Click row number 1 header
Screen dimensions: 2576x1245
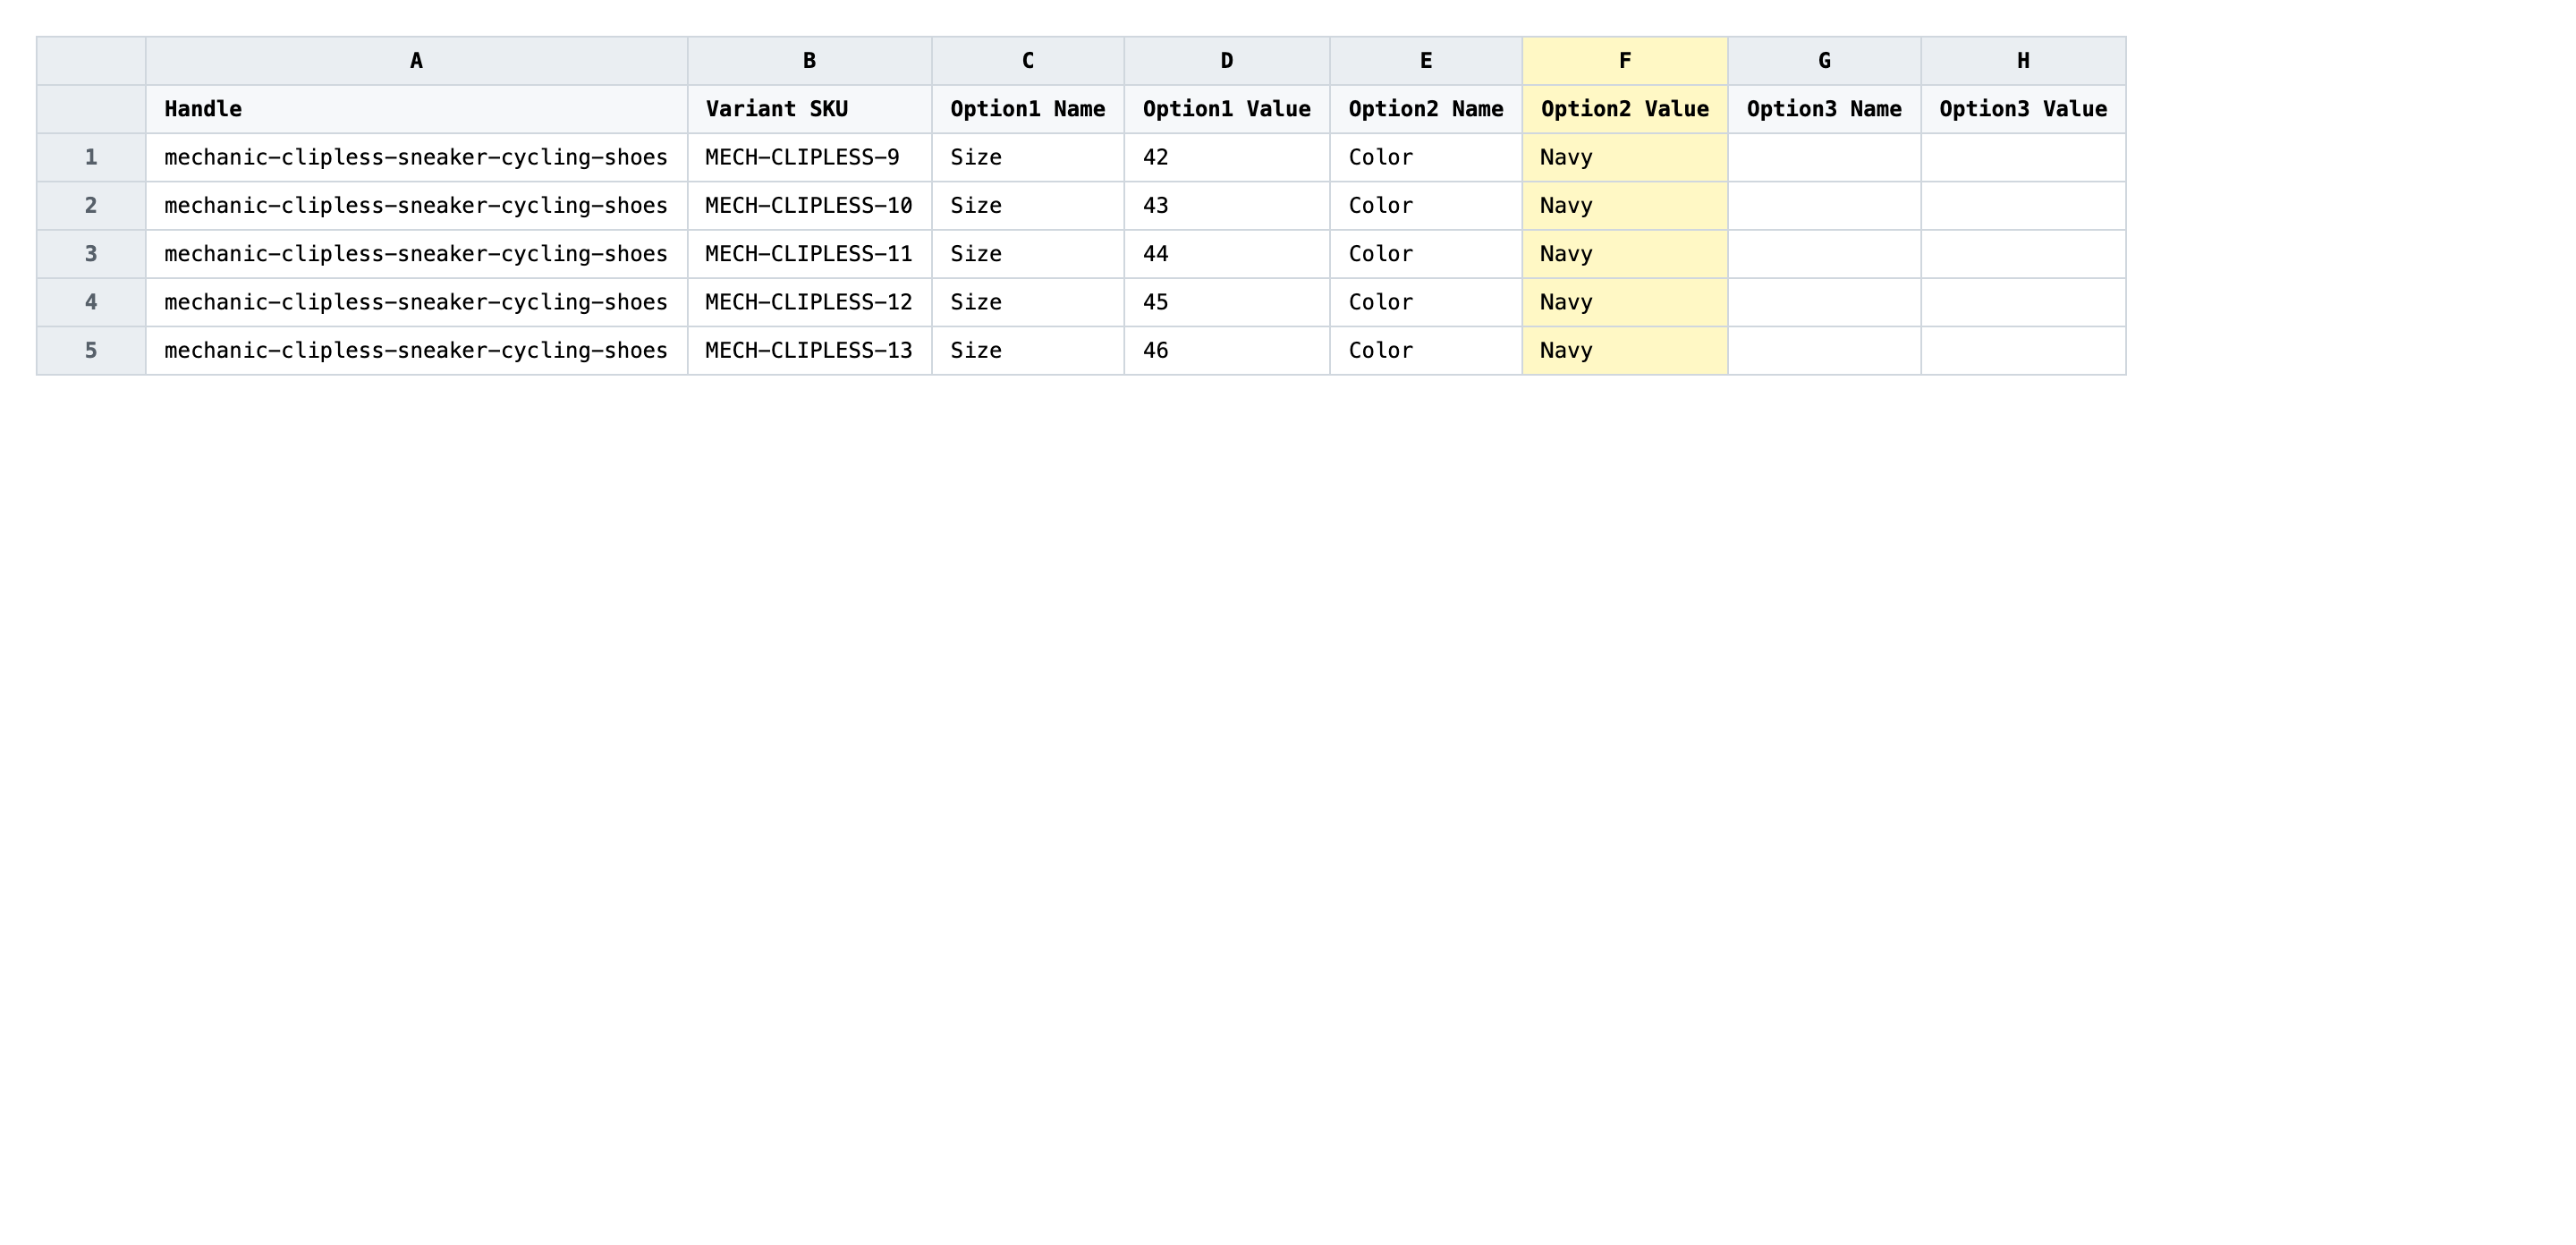(x=91, y=157)
